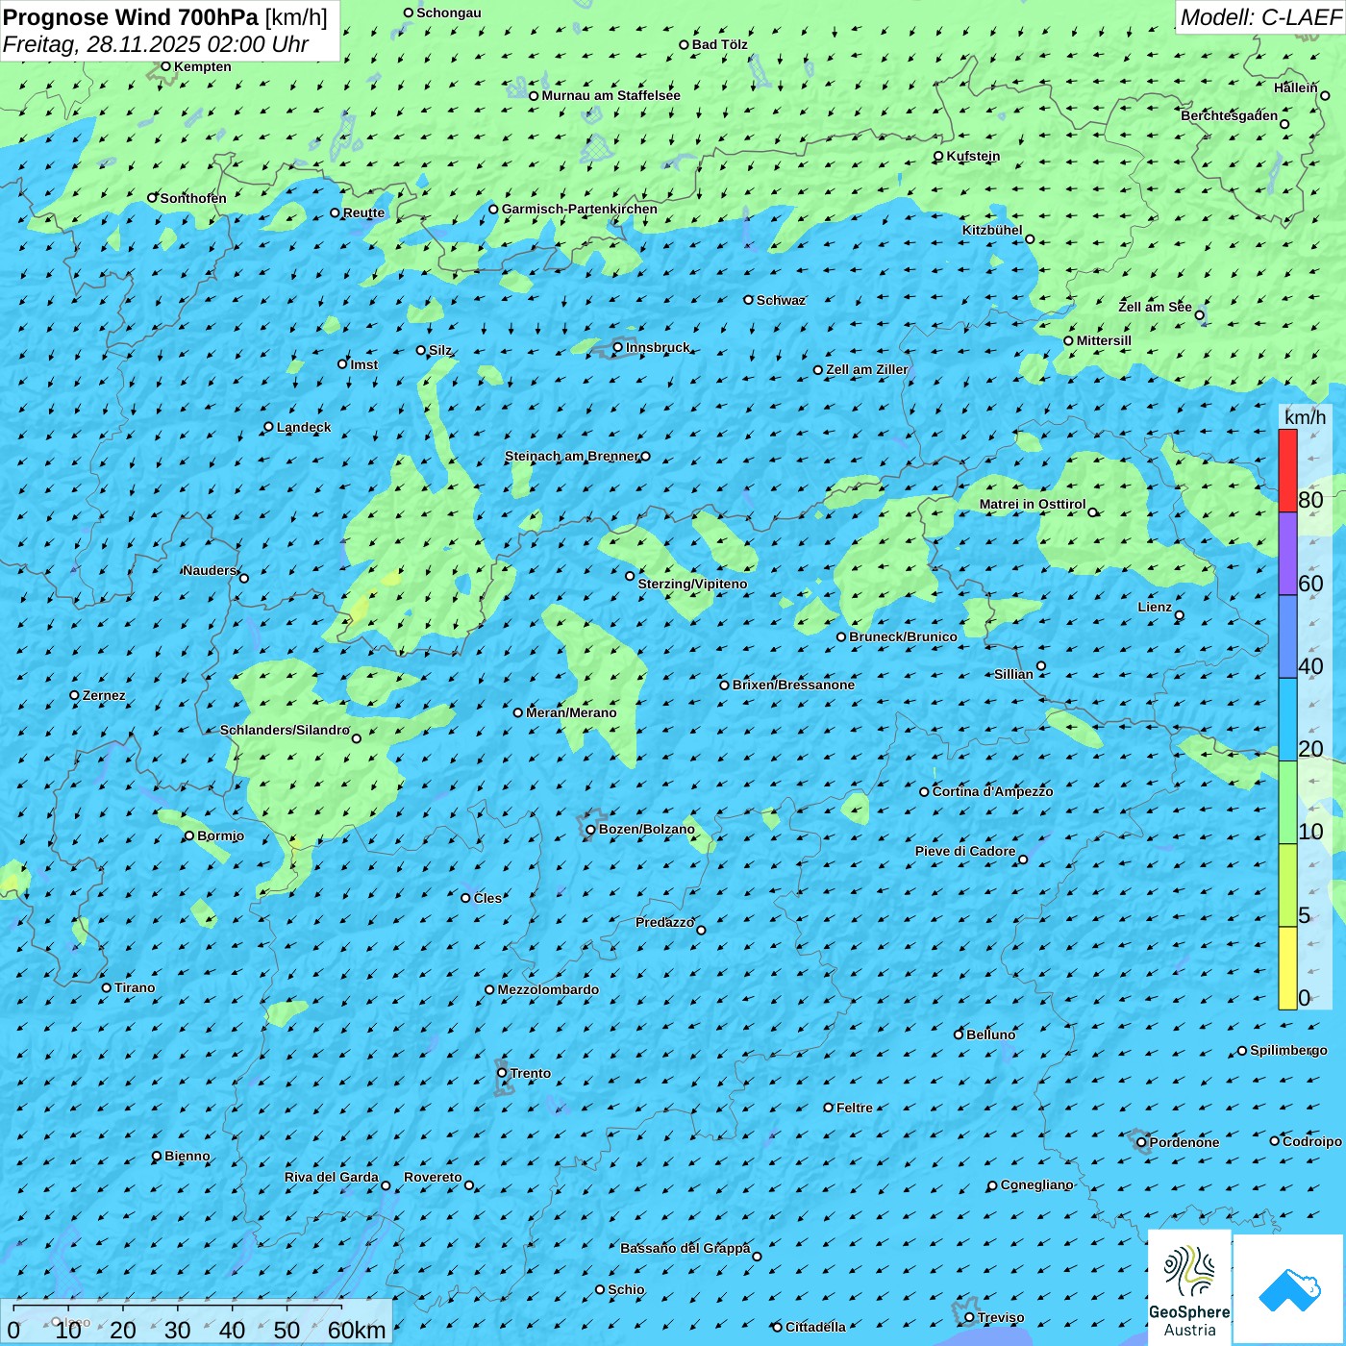Select the Kempten city marker

[165, 66]
